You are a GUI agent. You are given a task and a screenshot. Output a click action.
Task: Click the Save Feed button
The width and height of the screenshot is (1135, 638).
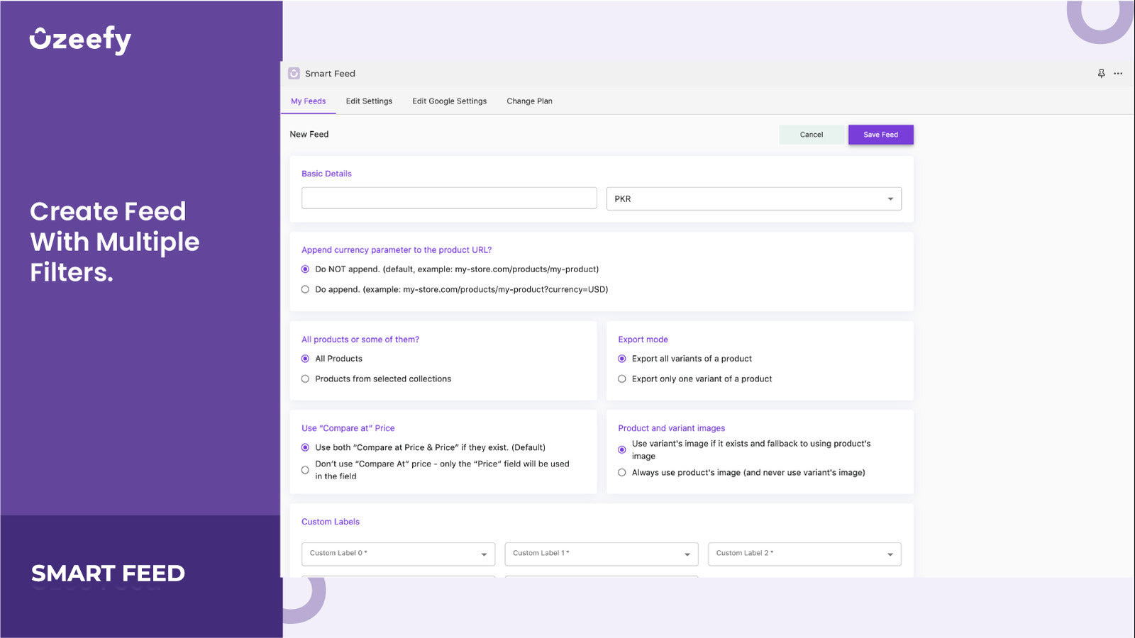[x=880, y=134]
